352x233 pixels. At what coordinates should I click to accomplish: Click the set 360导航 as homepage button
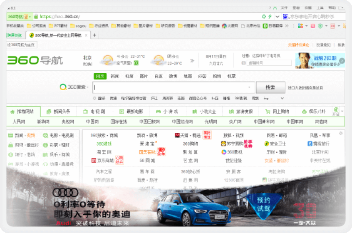[21, 45]
